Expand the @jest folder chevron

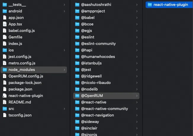pos(137,70)
